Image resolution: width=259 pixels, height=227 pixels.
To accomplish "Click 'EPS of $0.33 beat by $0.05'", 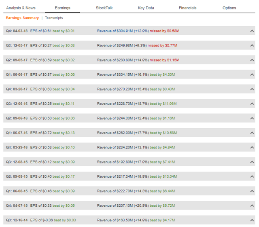I will coord(52,206).
